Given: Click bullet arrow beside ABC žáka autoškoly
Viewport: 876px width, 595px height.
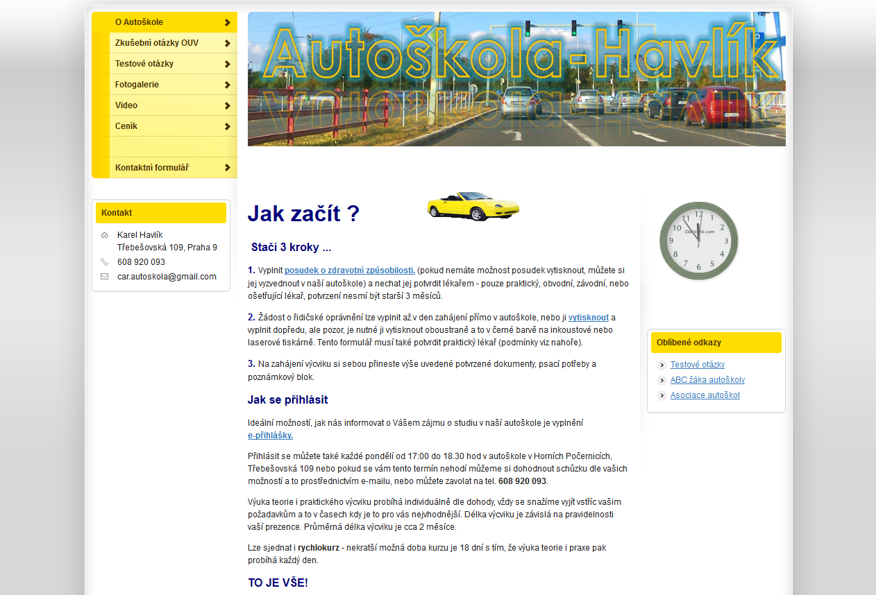Looking at the screenshot, I should [x=662, y=381].
